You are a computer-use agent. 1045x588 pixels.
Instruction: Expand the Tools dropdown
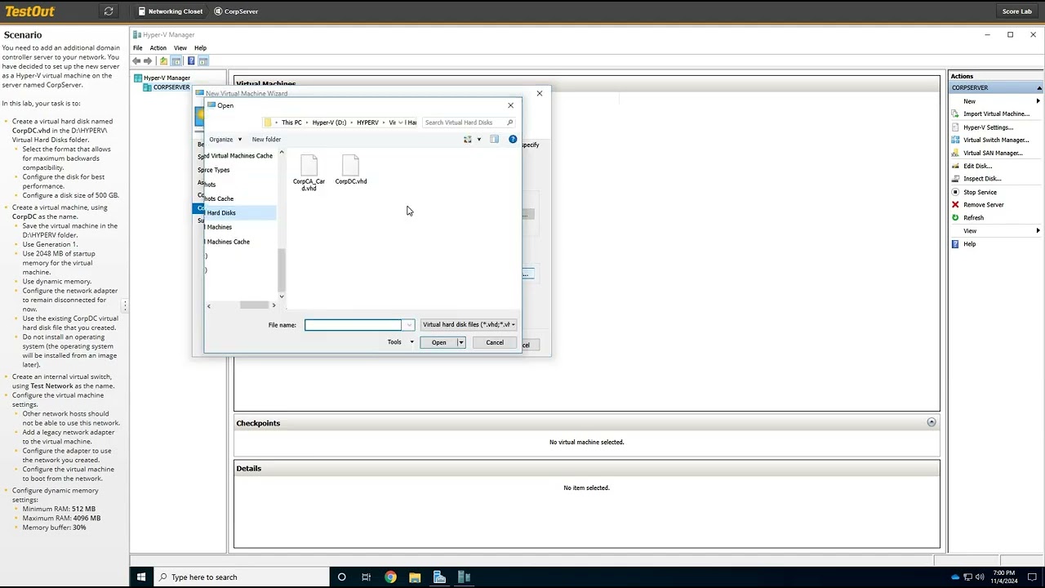pos(400,342)
